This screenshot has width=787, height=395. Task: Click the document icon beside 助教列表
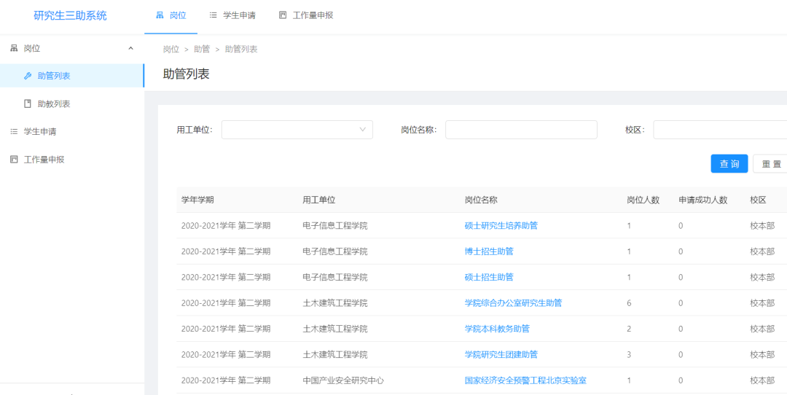28,104
